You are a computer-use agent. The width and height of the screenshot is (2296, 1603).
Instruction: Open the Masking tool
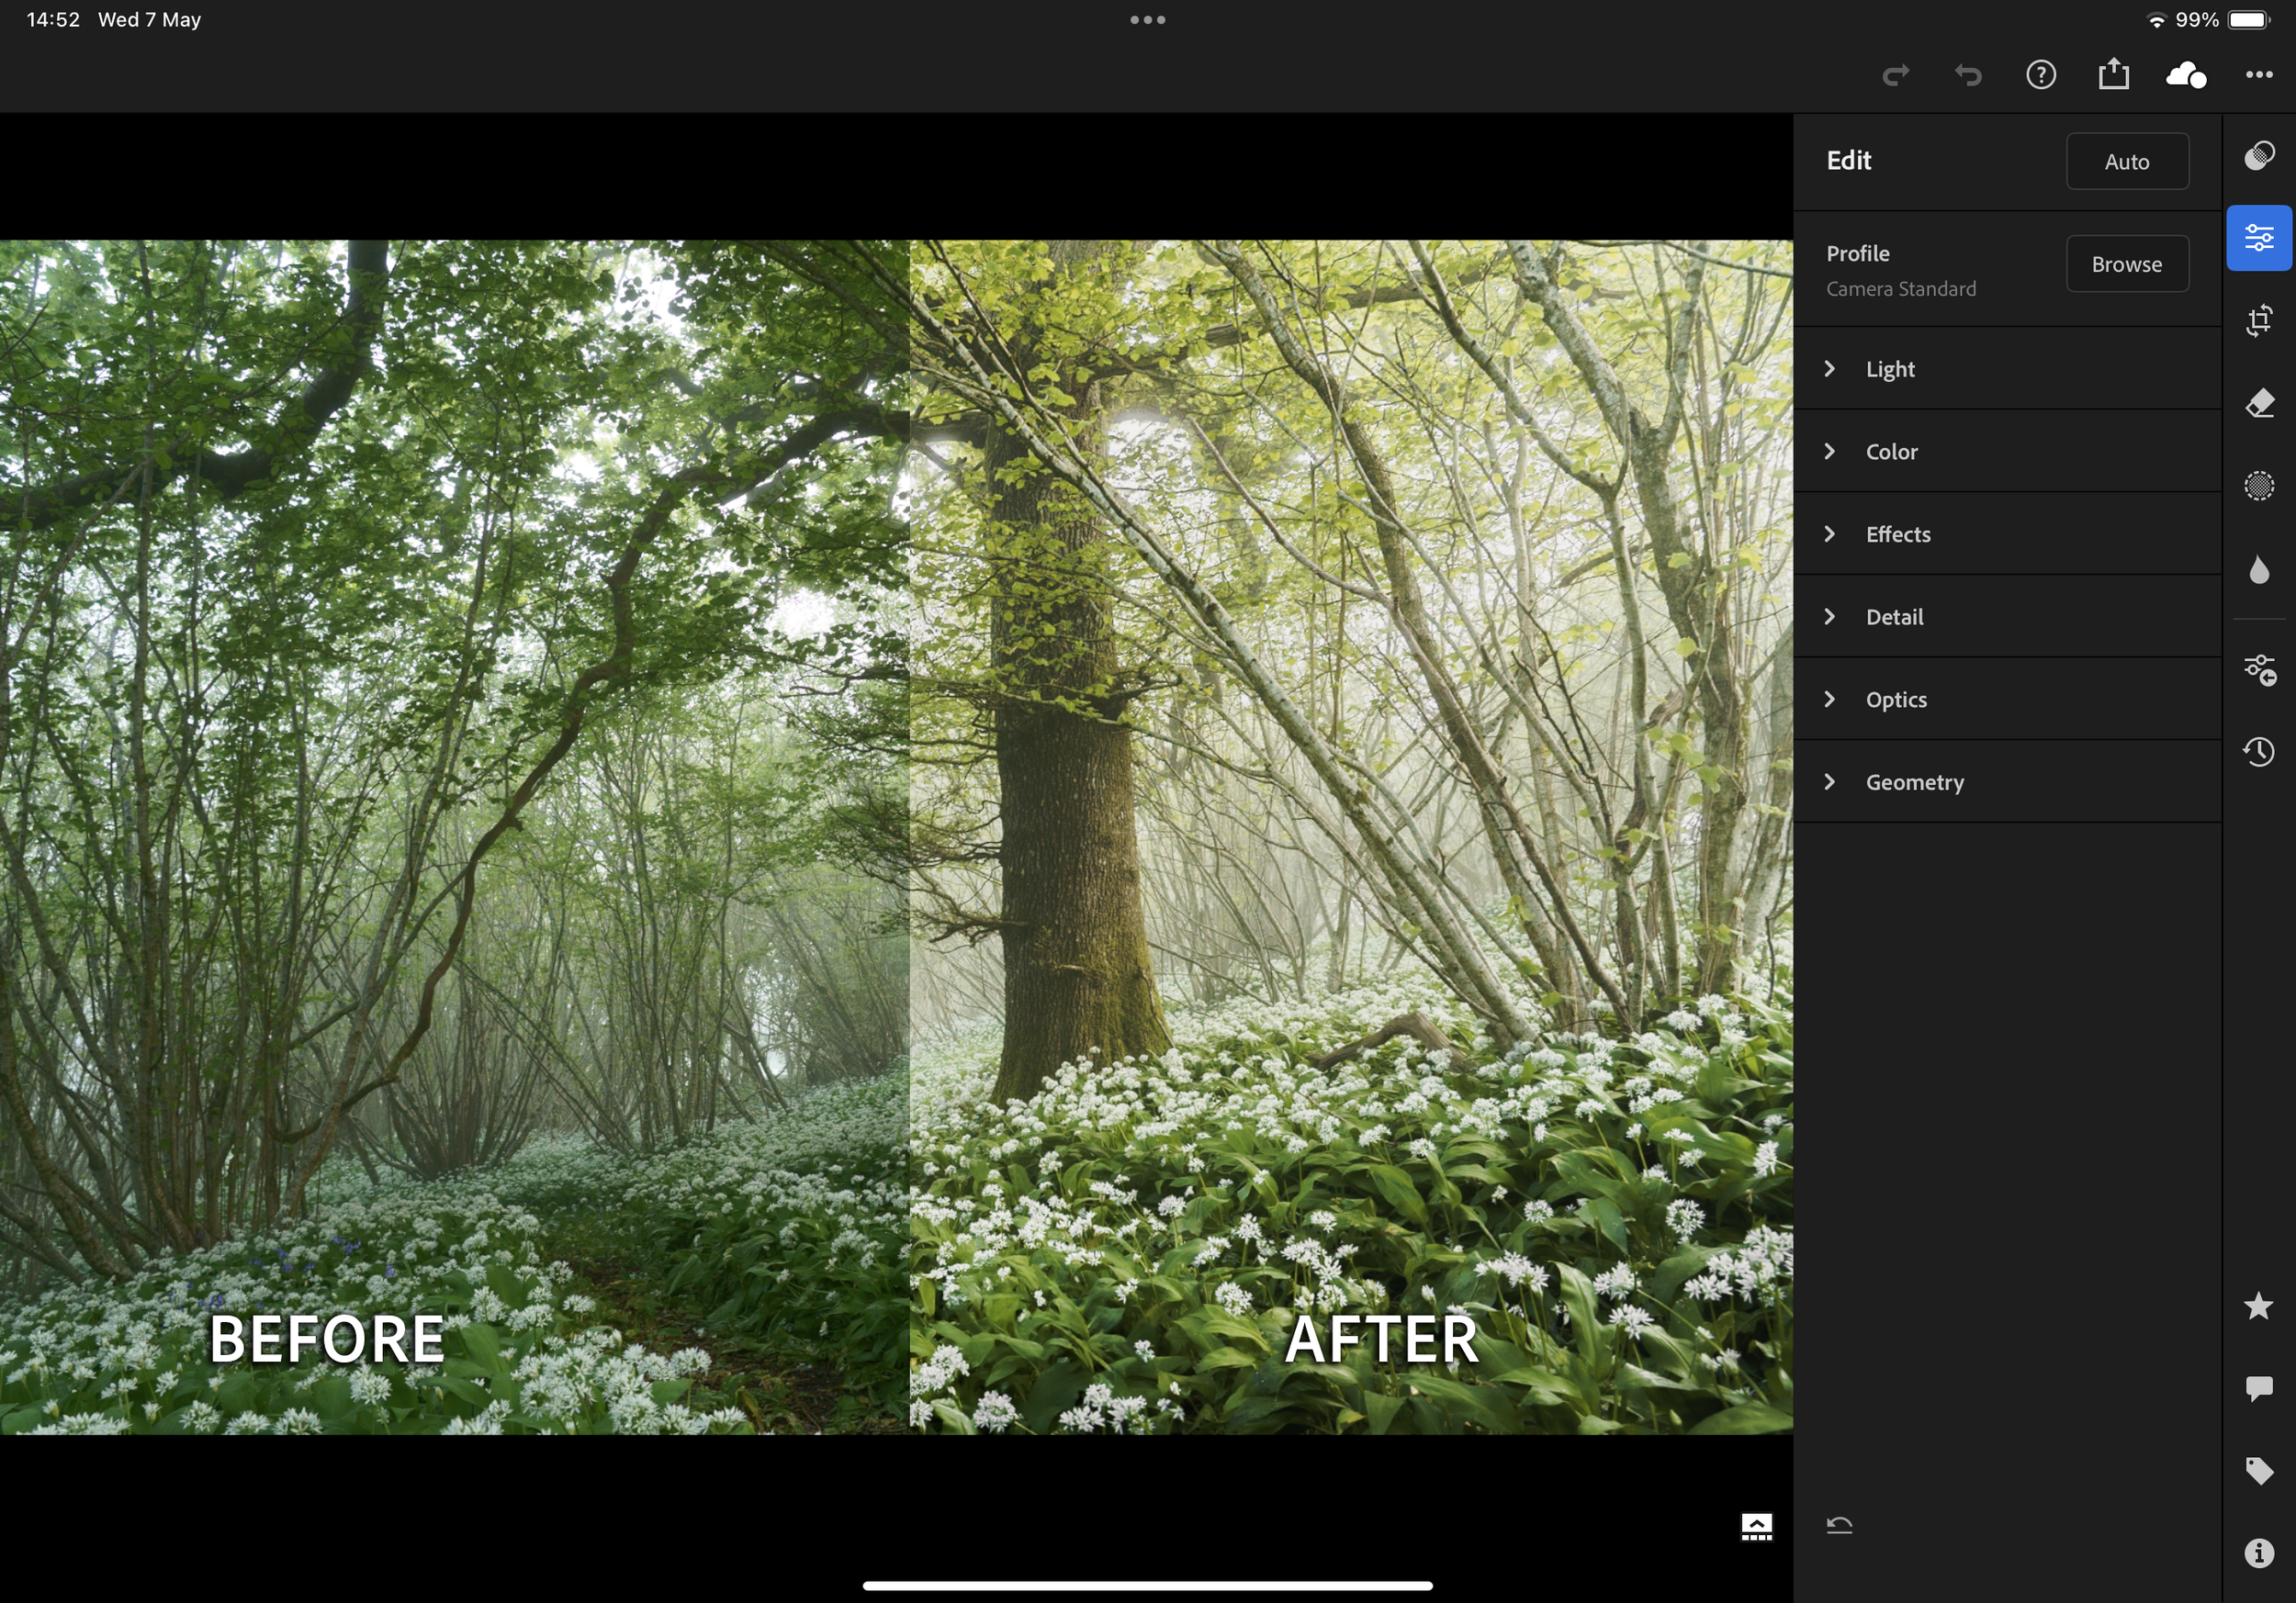click(x=2258, y=486)
